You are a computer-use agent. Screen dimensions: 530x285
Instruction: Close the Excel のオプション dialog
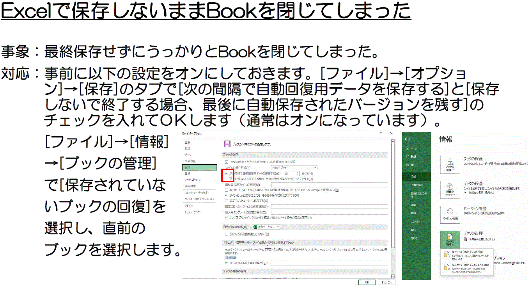point(391,133)
